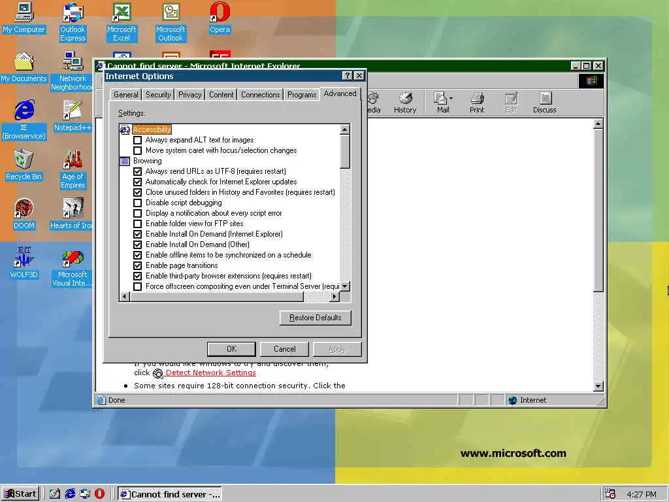Open the Start menu

(20, 494)
